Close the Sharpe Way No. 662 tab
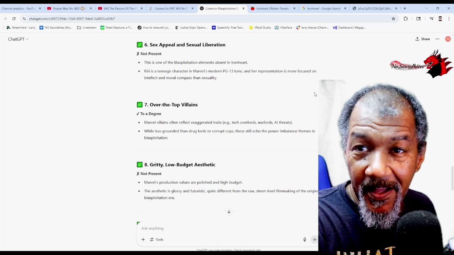 pyautogui.click(x=91, y=8)
